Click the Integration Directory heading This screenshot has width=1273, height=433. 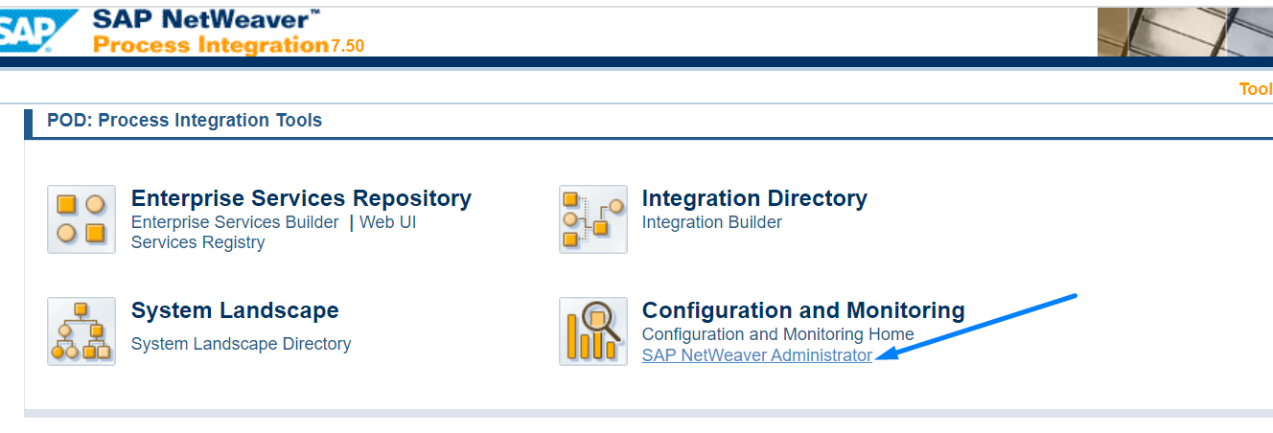click(x=754, y=198)
